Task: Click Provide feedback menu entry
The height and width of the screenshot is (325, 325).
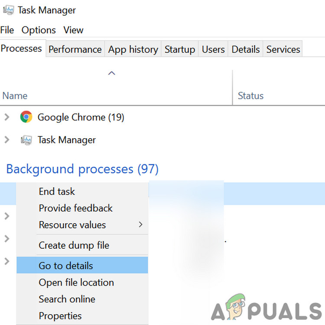Action: [76, 208]
